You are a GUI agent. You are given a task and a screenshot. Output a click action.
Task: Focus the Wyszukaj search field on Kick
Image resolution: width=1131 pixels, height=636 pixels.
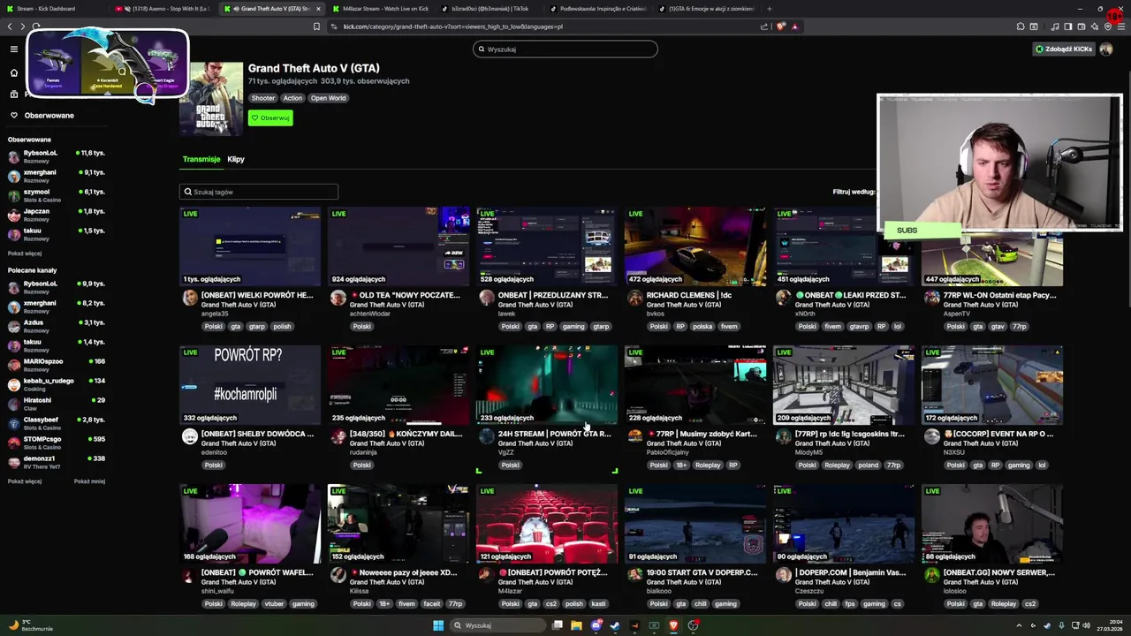[565, 49]
